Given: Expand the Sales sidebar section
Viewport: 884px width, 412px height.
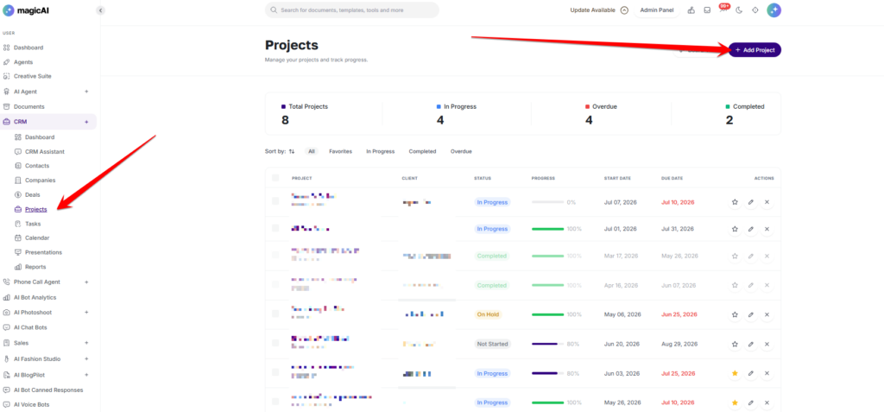Looking at the screenshot, I should click(86, 343).
